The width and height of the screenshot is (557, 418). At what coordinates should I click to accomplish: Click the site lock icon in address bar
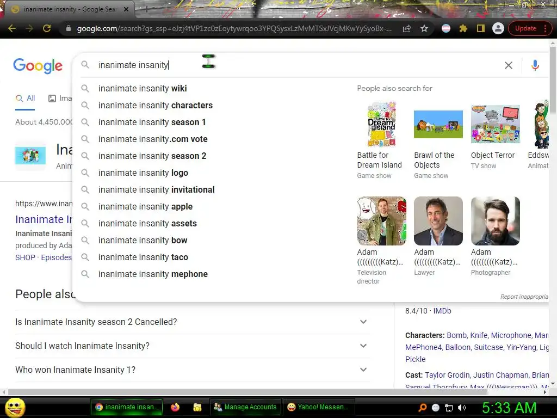point(69,28)
